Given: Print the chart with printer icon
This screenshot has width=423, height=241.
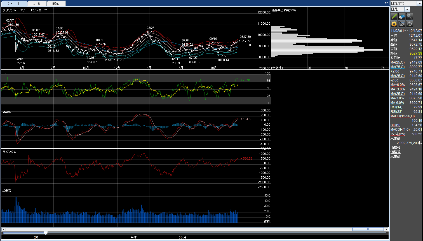Looking at the screenshot, I should point(409,24).
